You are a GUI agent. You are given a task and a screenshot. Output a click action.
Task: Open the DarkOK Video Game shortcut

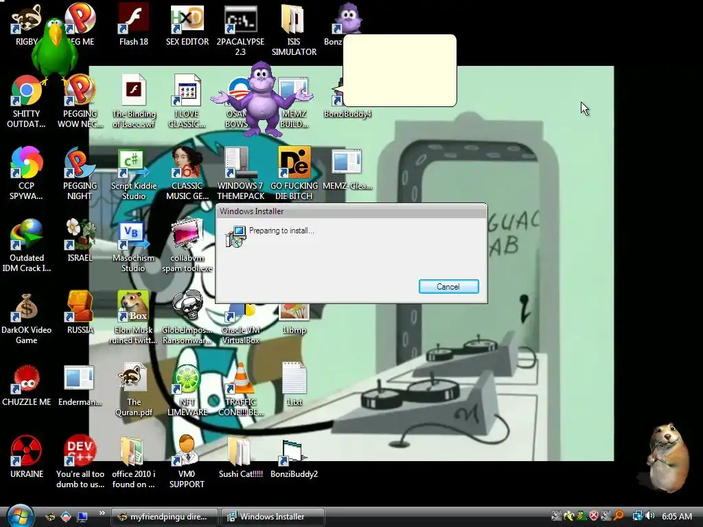[x=26, y=317]
